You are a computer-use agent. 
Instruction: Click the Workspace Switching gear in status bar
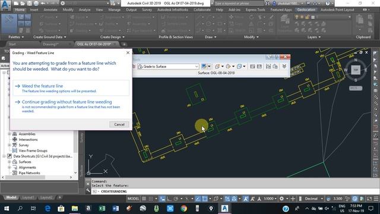click(x=281, y=199)
